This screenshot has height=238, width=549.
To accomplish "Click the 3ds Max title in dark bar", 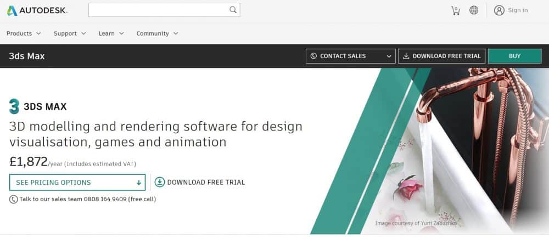I will pyautogui.click(x=27, y=56).
